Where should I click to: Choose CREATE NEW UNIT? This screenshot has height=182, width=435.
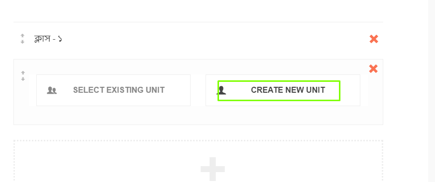pyautogui.click(x=288, y=90)
